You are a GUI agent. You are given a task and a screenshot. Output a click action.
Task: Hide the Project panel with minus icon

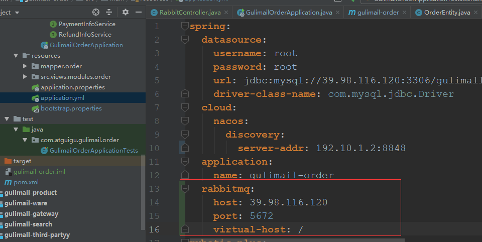click(x=139, y=12)
